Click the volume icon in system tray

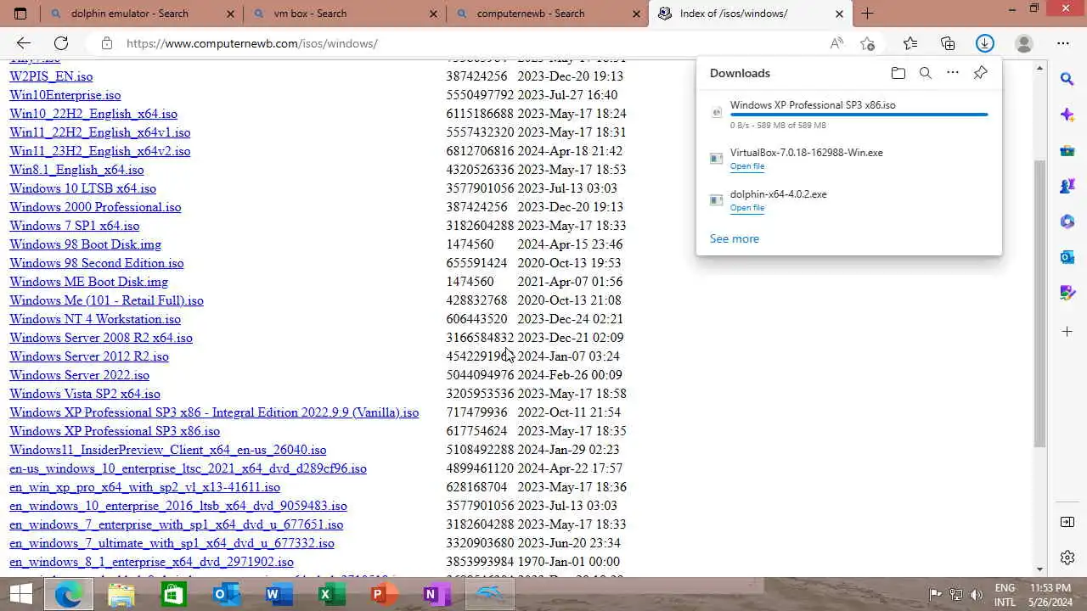click(977, 595)
